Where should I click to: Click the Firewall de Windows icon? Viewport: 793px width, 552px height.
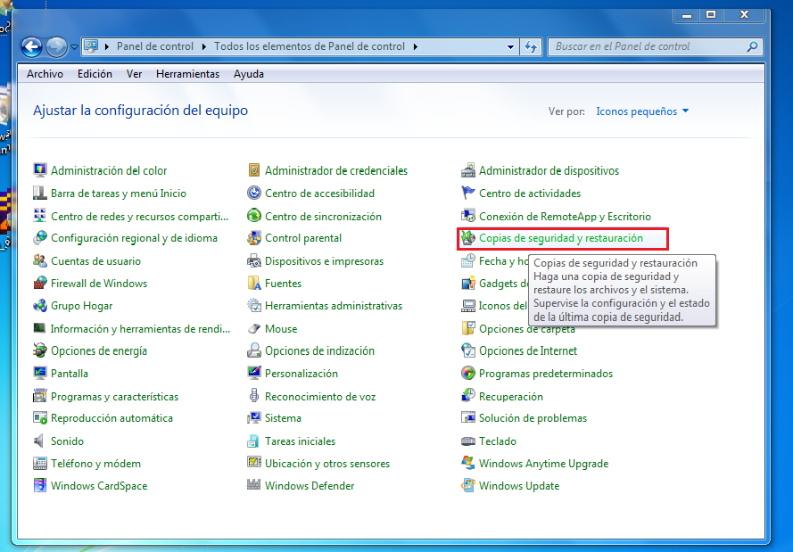point(39,283)
